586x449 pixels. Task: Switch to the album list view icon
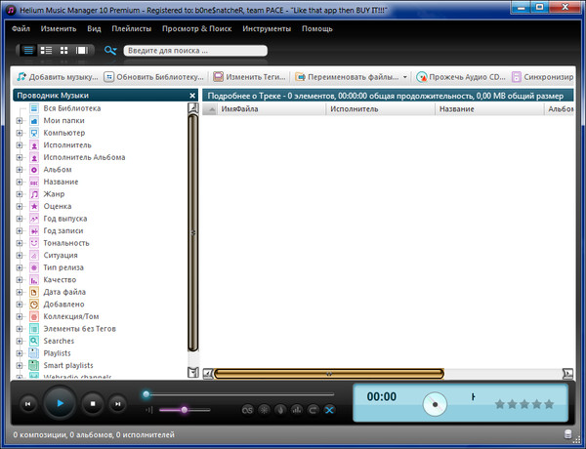tap(46, 50)
